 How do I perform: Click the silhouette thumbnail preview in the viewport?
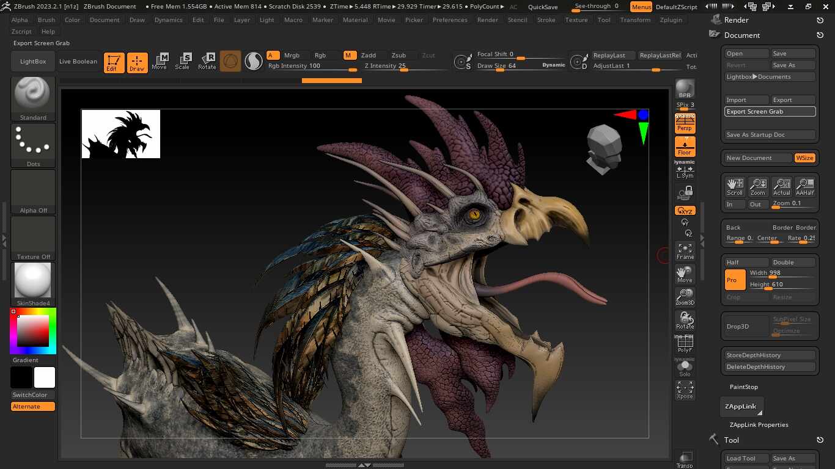[x=121, y=134]
